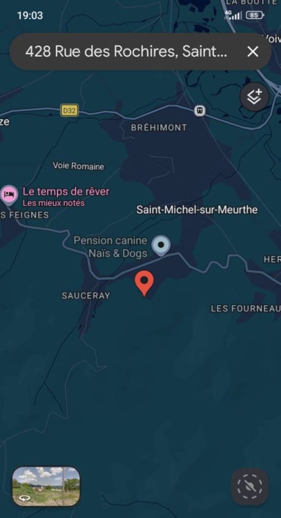The width and height of the screenshot is (281, 518).
Task: Tap the Saint-Michel-sur-Meurthe town label
Action: [197, 210]
